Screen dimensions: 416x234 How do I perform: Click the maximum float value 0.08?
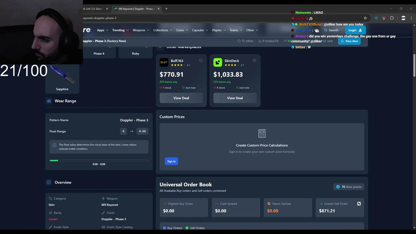point(142,131)
